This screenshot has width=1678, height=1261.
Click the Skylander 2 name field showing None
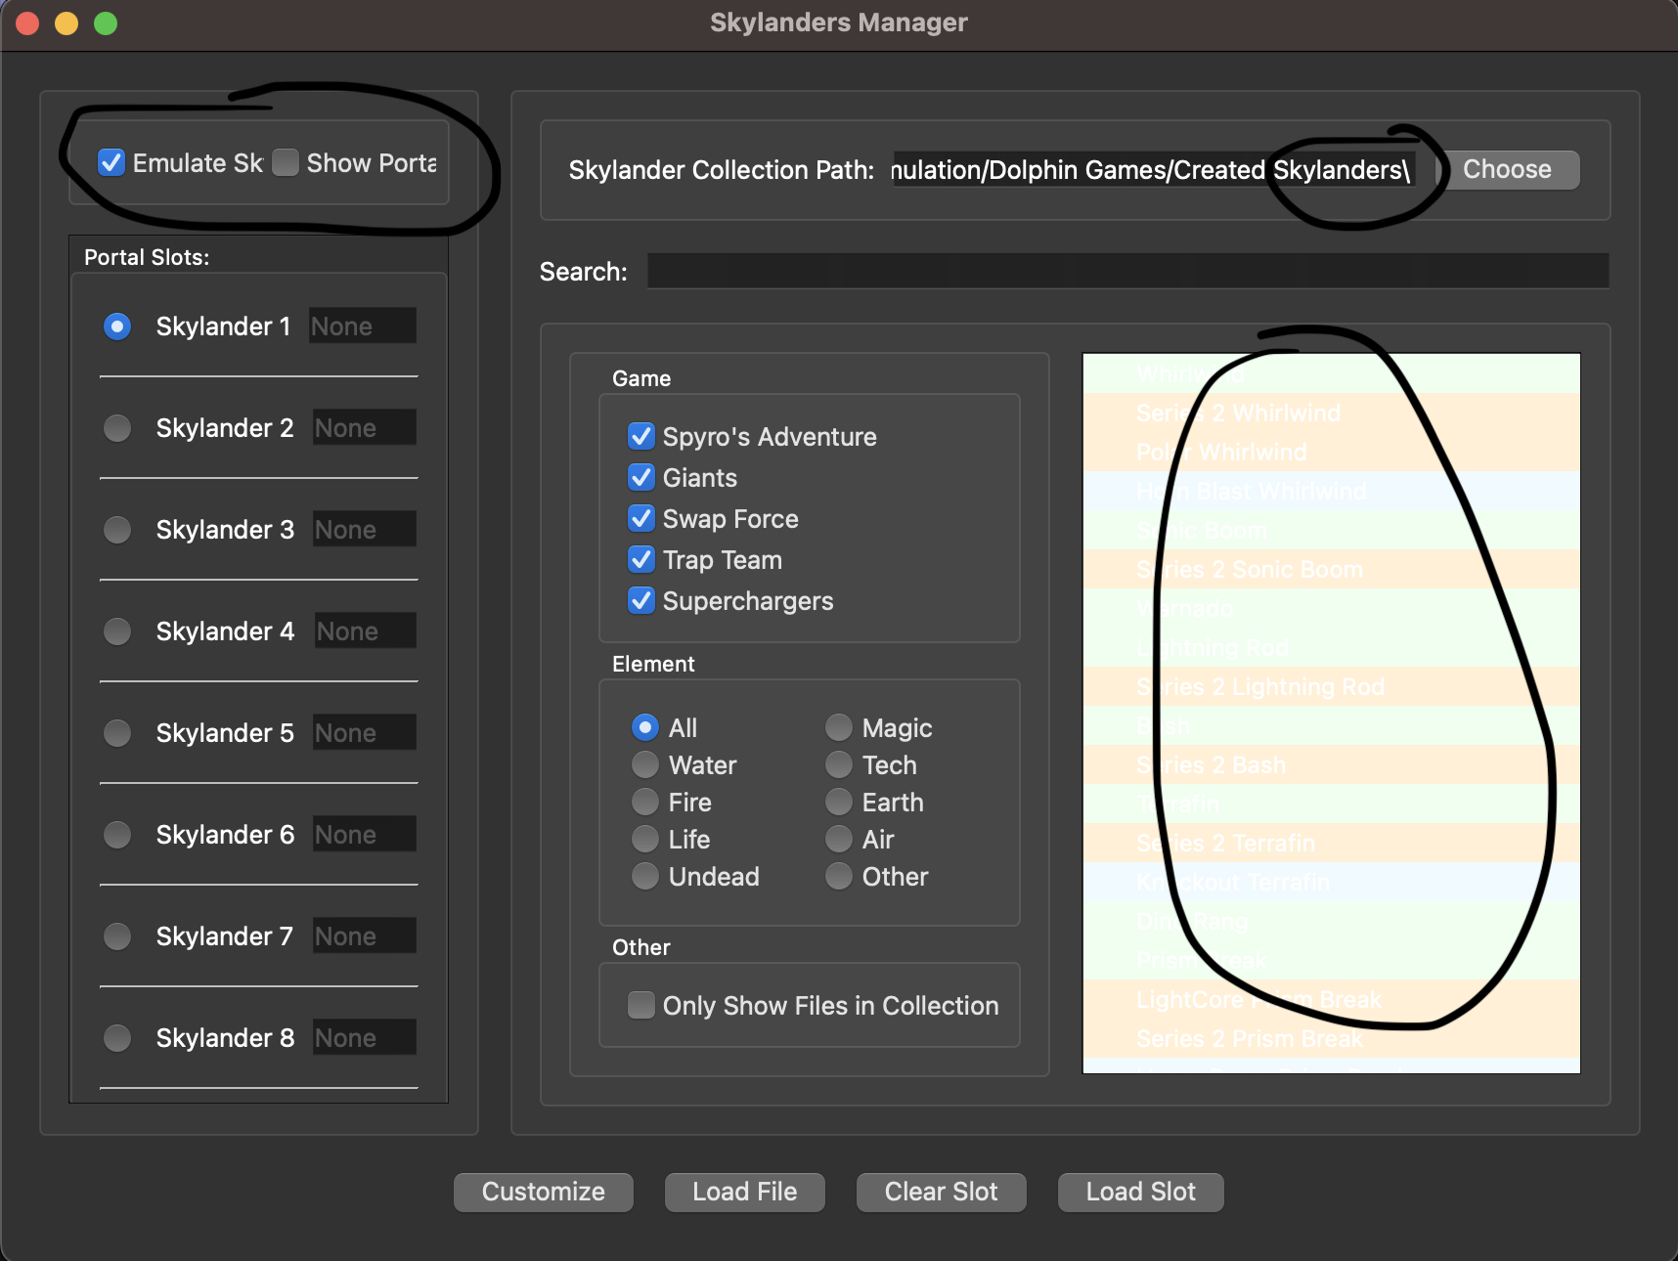[x=365, y=427]
